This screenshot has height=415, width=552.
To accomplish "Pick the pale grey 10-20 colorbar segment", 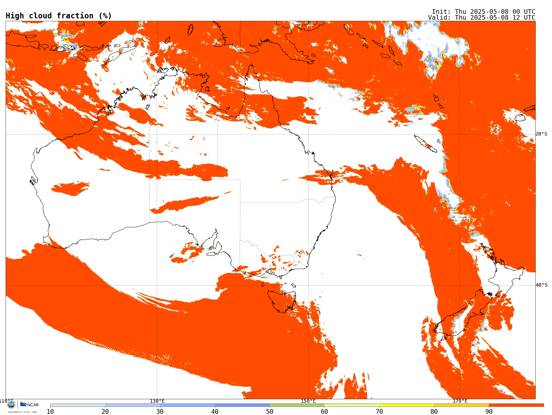I will pyautogui.click(x=78, y=405).
